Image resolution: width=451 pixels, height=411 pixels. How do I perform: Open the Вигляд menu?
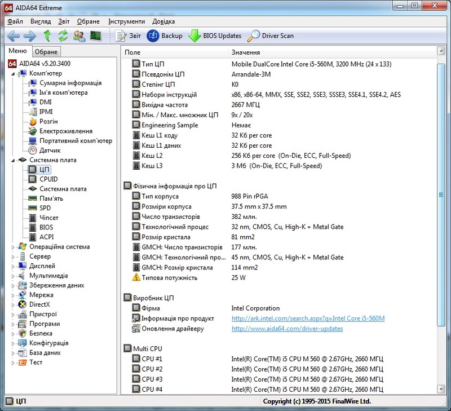point(41,21)
